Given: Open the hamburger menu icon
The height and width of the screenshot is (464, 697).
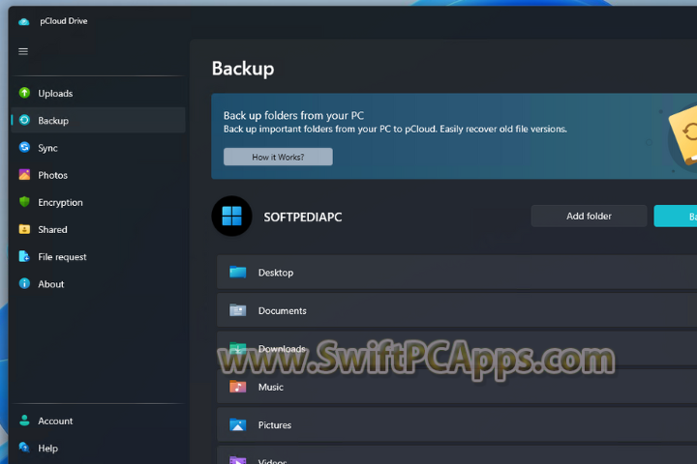Looking at the screenshot, I should point(23,51).
